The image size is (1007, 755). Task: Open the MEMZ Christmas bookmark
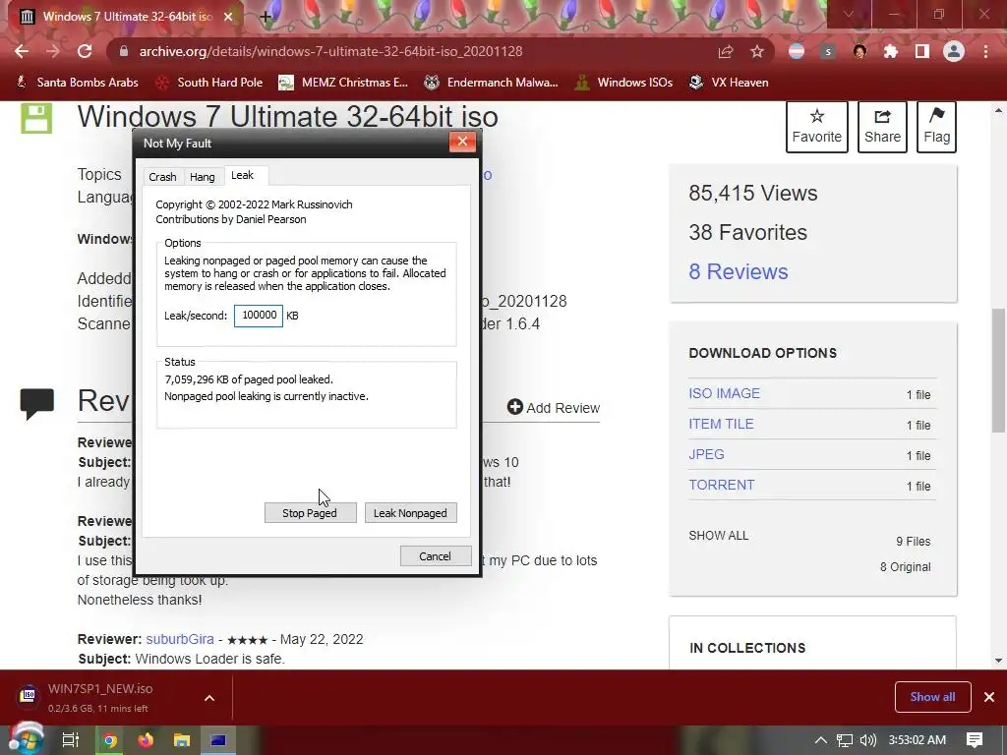pyautogui.click(x=343, y=83)
